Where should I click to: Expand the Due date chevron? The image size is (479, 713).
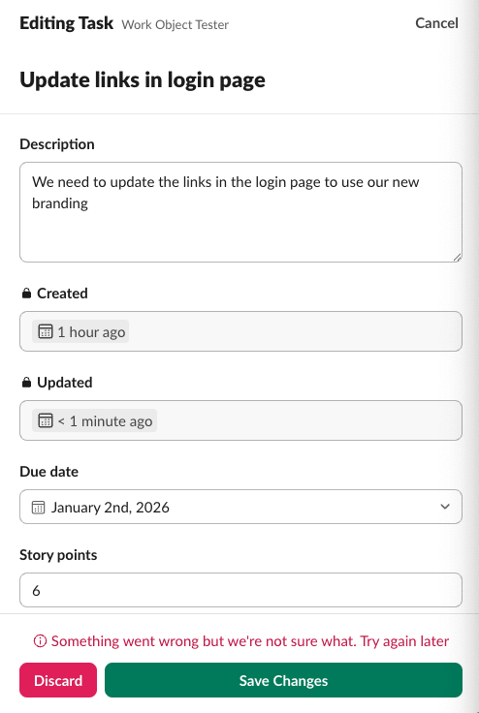pyautogui.click(x=445, y=507)
